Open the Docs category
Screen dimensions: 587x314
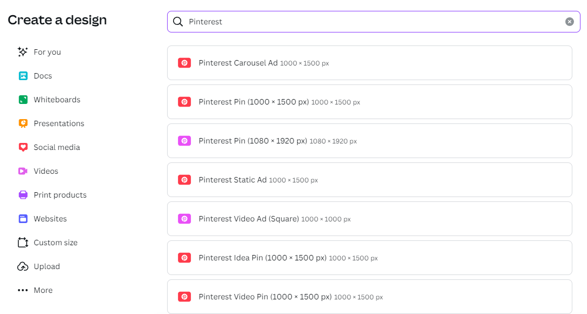point(43,76)
